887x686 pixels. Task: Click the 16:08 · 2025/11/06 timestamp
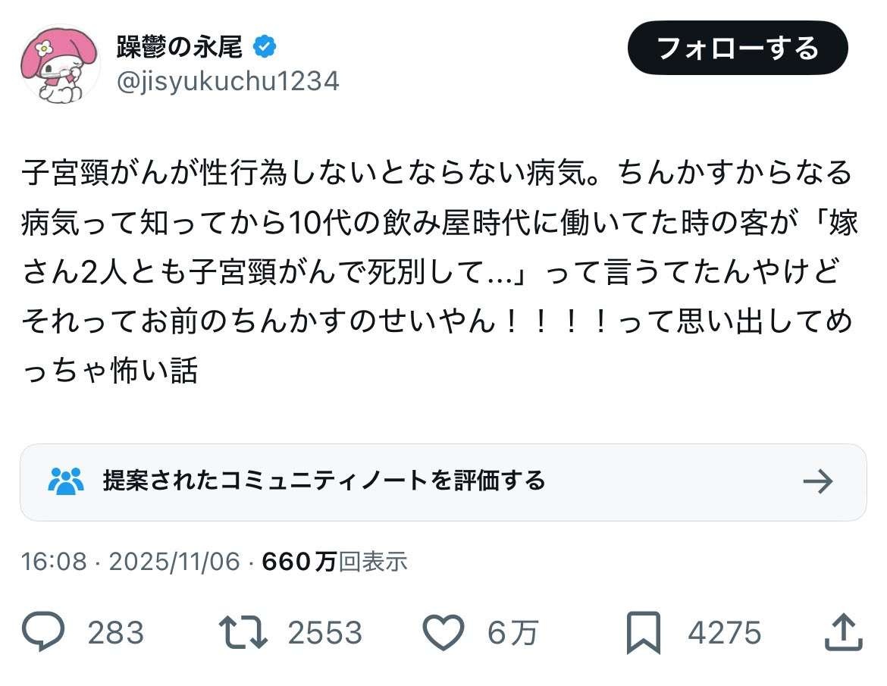(x=130, y=562)
